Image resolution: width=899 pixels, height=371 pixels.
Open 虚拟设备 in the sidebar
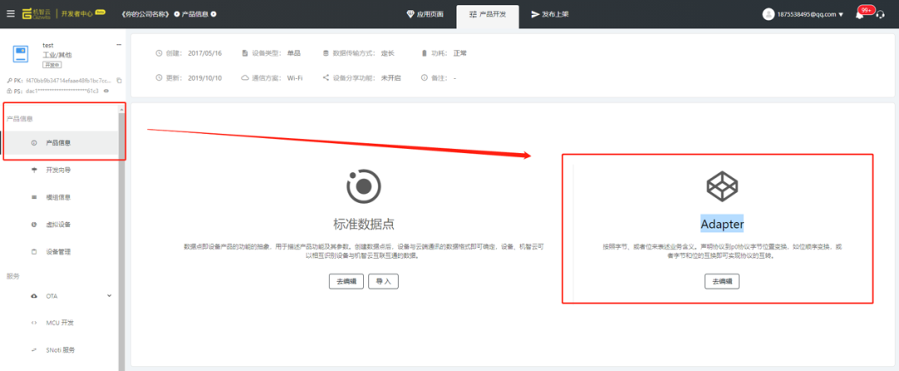pyautogui.click(x=60, y=225)
